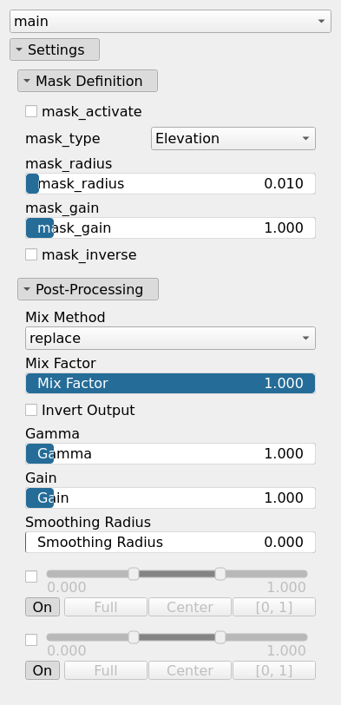Open the main node dropdown

pos(170,21)
